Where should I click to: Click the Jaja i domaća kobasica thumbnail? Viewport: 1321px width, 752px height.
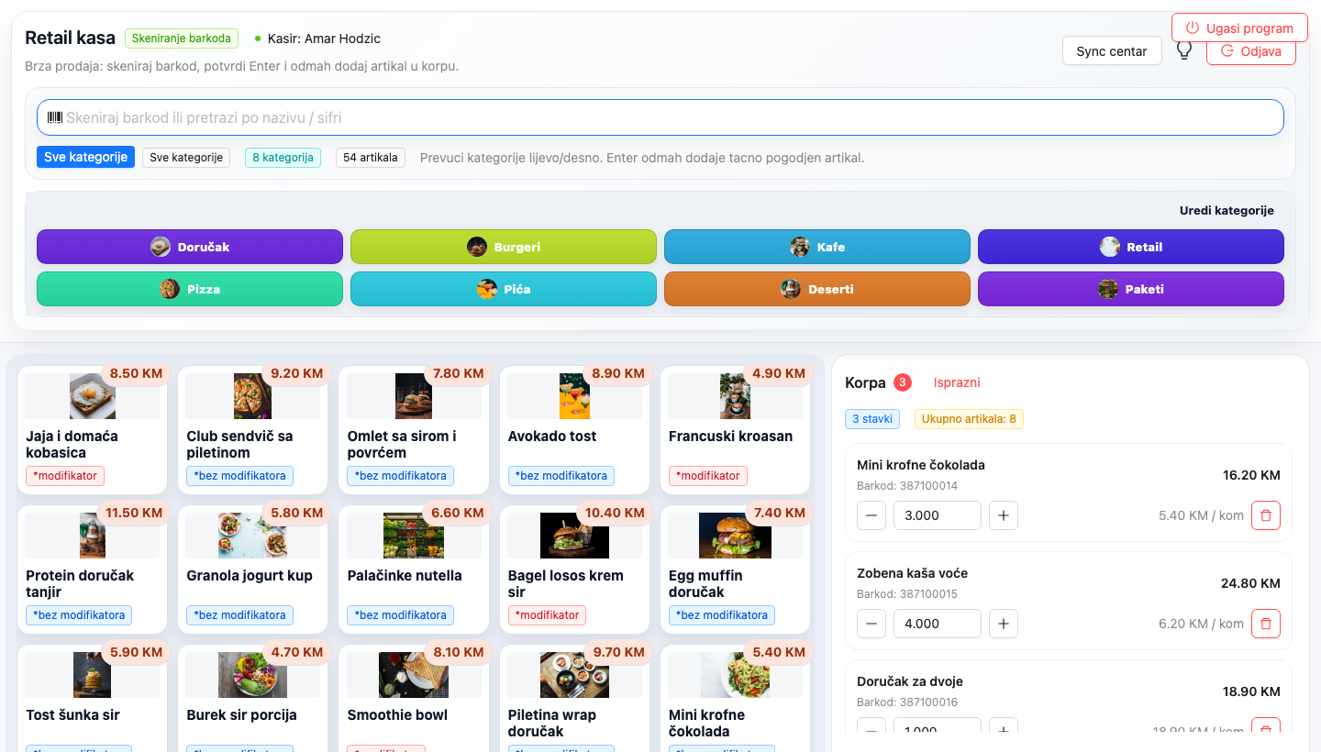pos(93,396)
